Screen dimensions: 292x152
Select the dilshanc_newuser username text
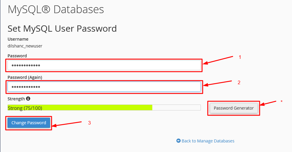click(25, 46)
